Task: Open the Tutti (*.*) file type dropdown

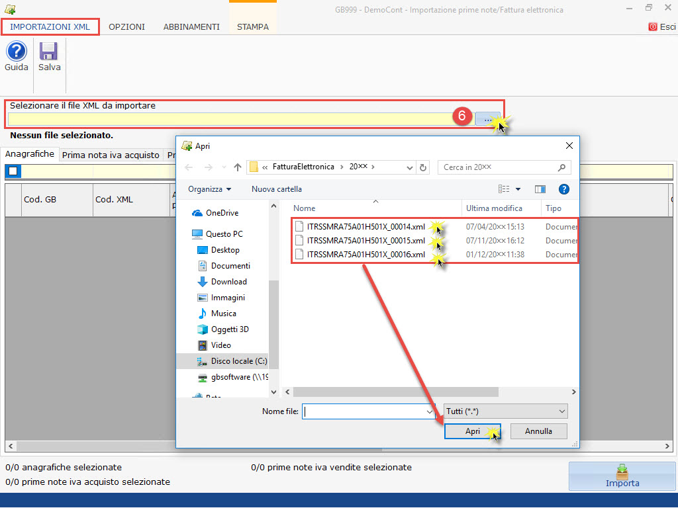Action: [506, 411]
